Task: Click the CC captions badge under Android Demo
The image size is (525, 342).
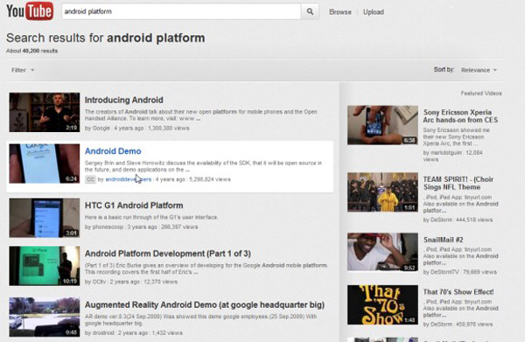Action: tap(90, 179)
